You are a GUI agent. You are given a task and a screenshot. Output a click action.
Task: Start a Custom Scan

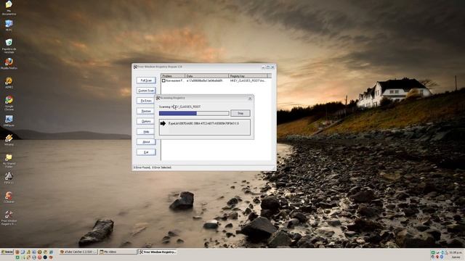pyautogui.click(x=146, y=91)
